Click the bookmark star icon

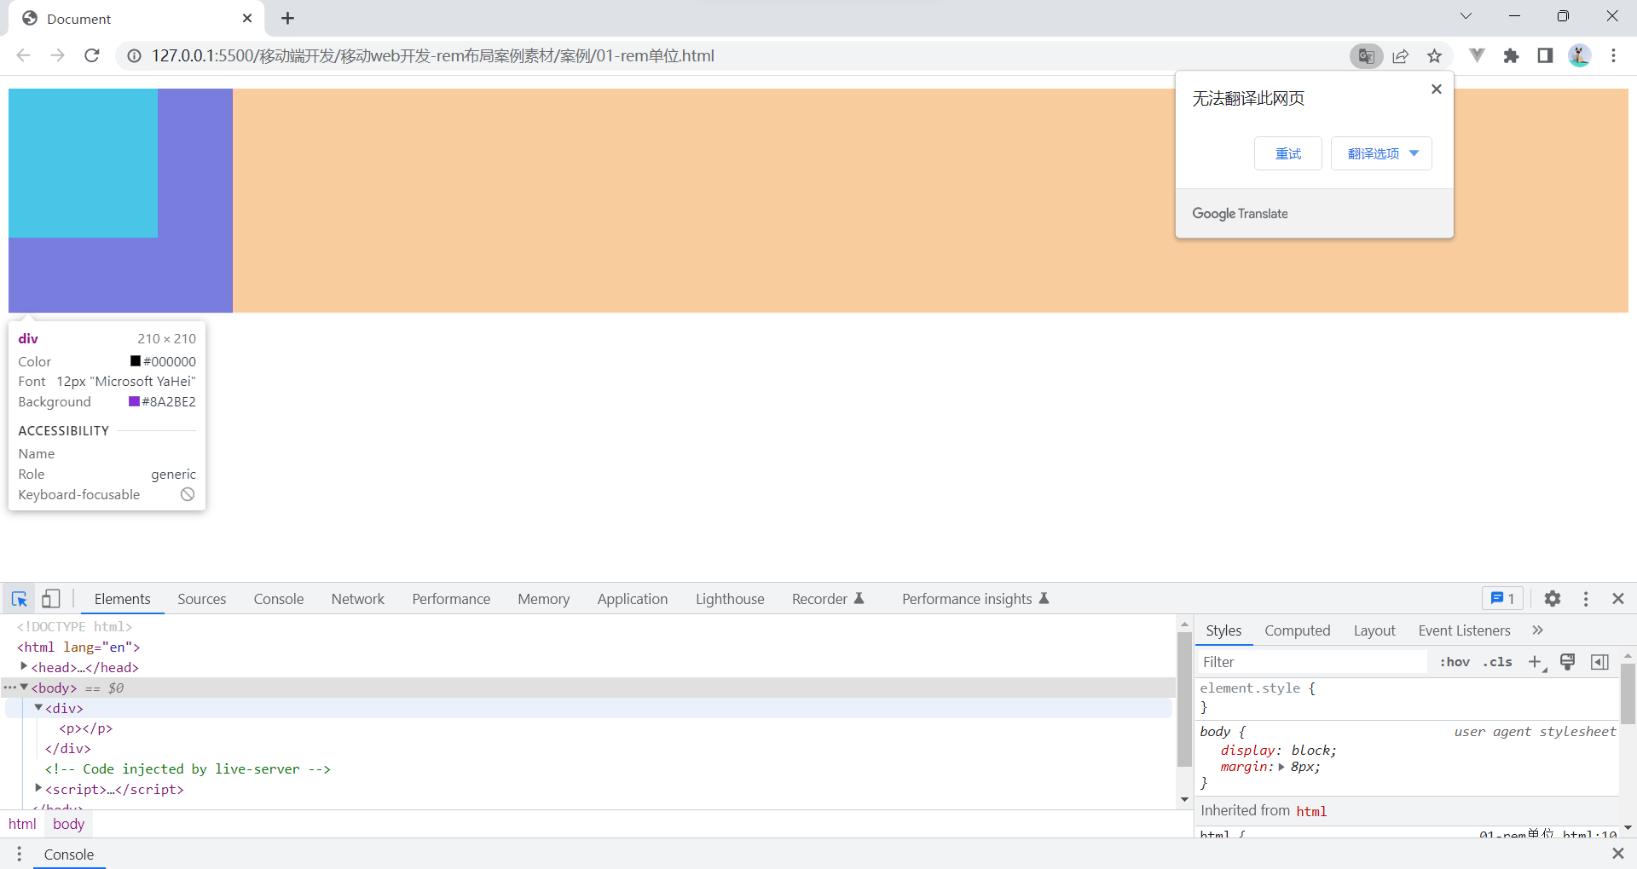1434,55
